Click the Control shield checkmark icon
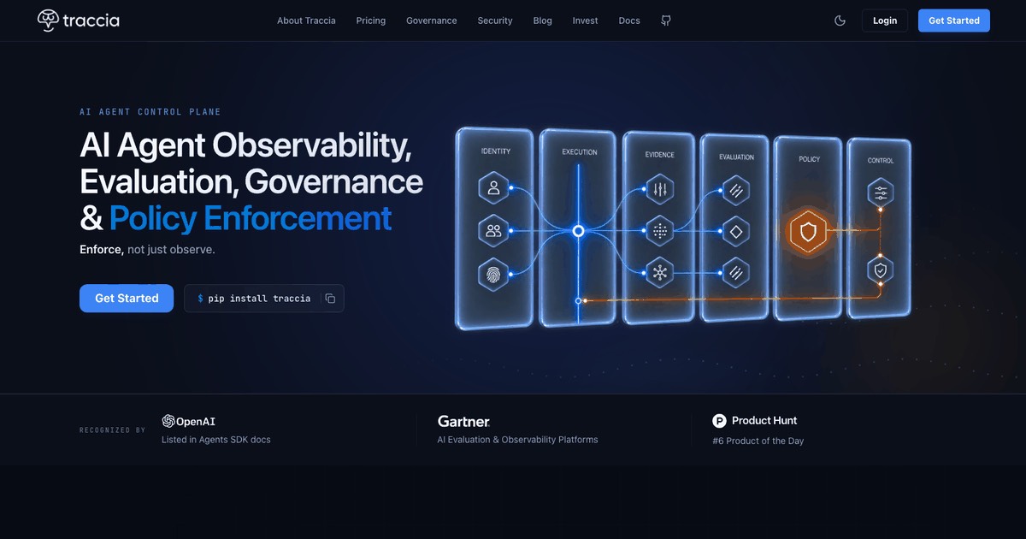1026x539 pixels. coord(880,270)
